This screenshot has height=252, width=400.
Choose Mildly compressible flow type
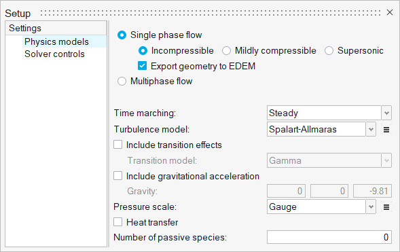226,50
